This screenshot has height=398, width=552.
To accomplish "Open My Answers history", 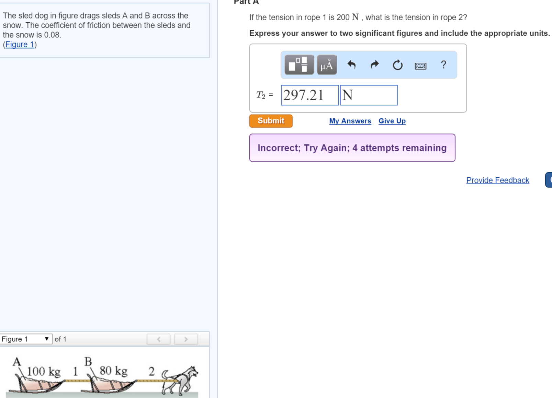I will coord(350,121).
